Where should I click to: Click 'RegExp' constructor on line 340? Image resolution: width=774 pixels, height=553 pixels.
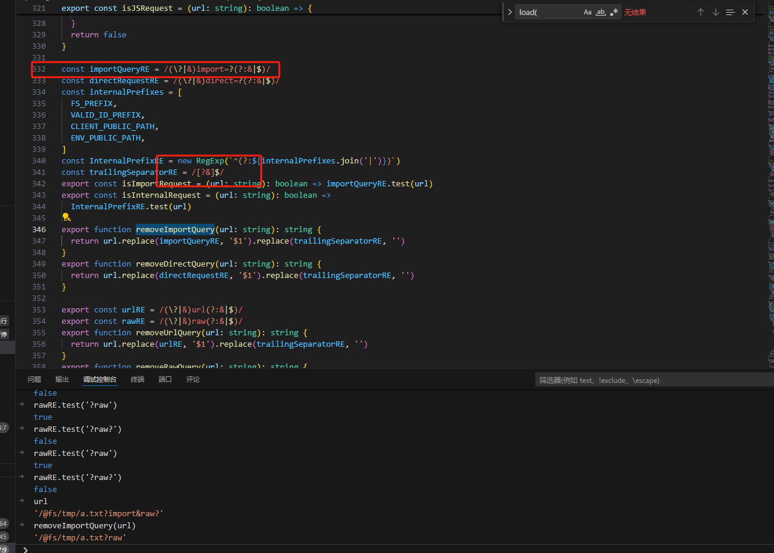210,161
